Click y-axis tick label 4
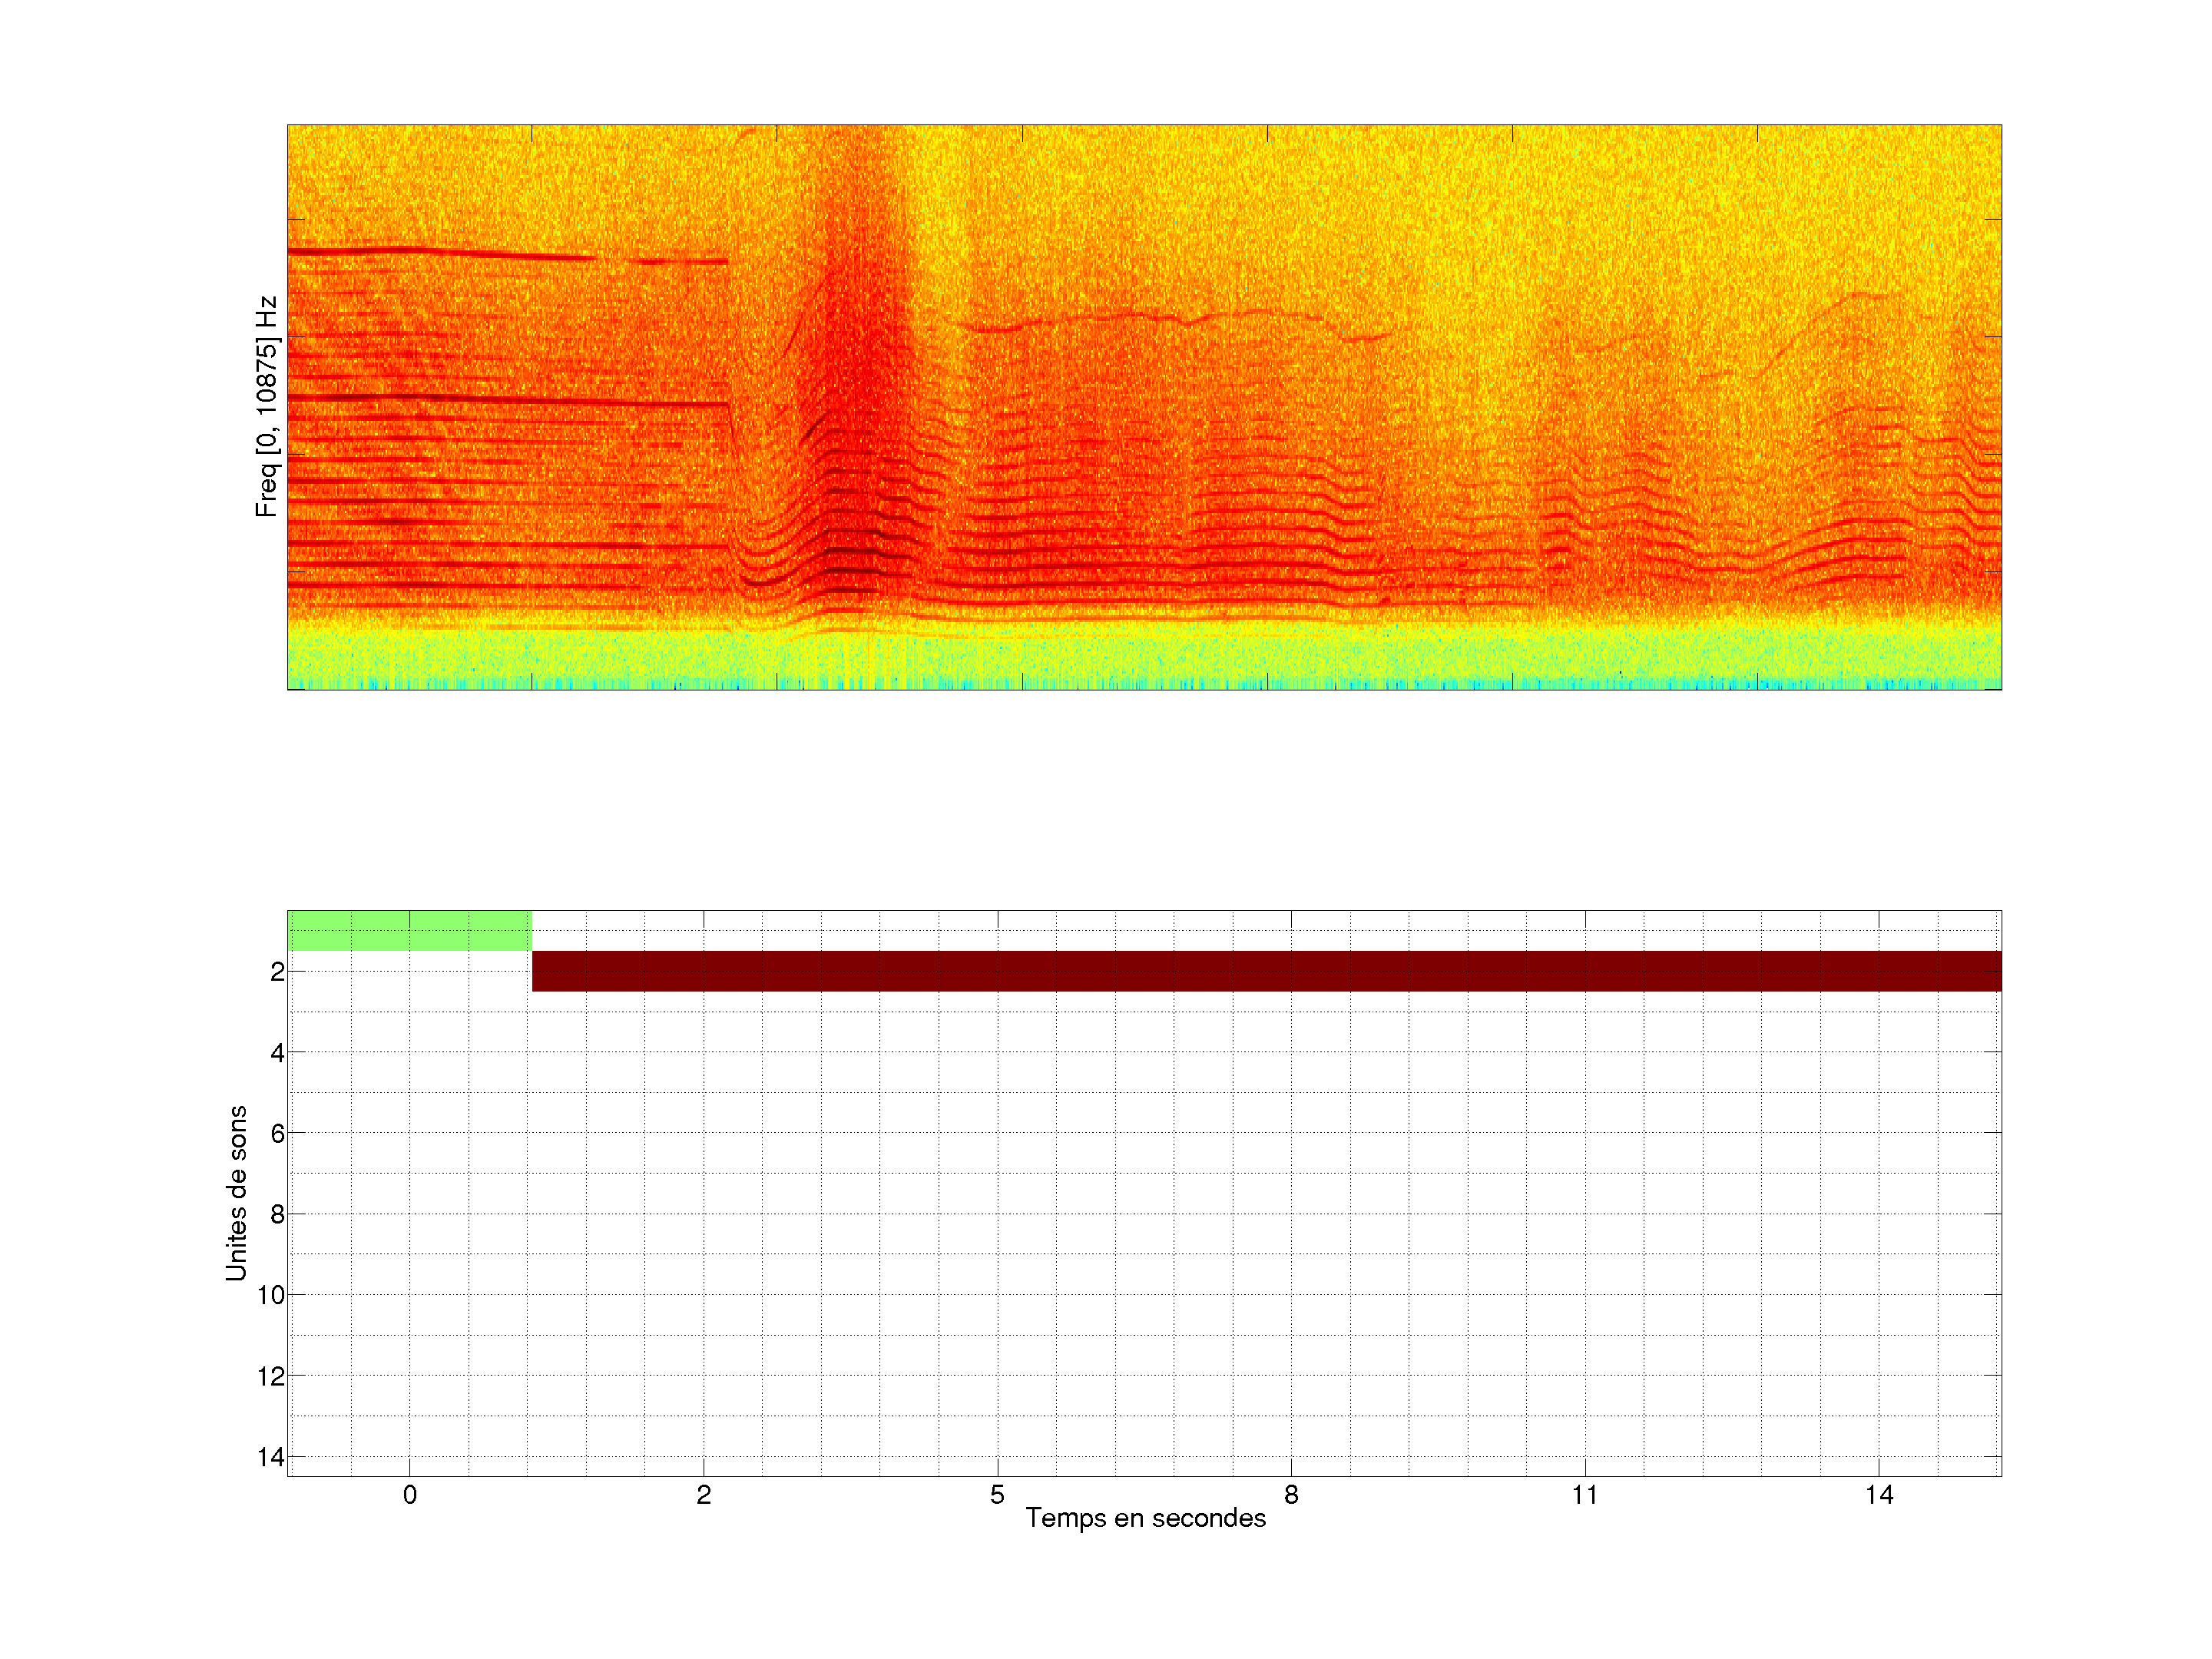This screenshot has height=1659, width=2212. pos(277,1053)
